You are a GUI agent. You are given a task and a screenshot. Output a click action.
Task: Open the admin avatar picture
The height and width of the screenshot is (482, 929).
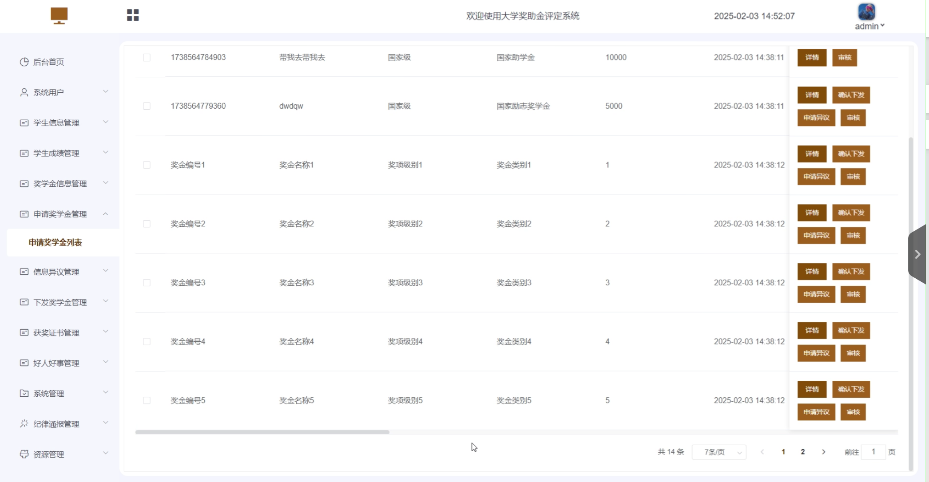click(866, 12)
